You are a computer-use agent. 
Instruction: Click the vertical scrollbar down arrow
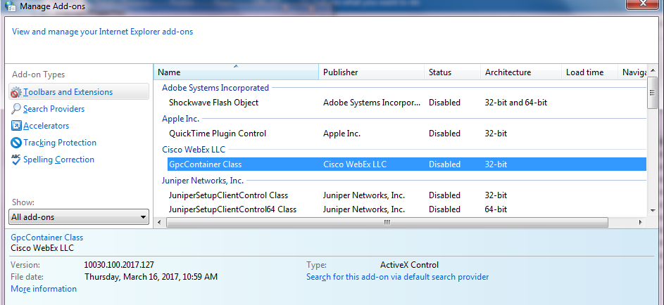point(652,210)
